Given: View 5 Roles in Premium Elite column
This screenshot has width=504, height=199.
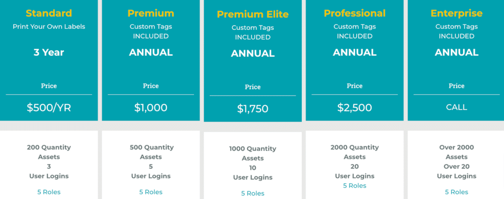Looking at the screenshot, I should point(252,193).
